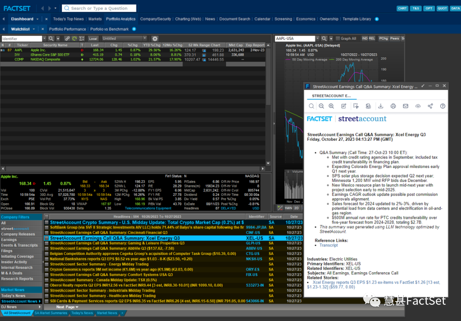Click the selection capture icon in viewer

tap(356, 106)
